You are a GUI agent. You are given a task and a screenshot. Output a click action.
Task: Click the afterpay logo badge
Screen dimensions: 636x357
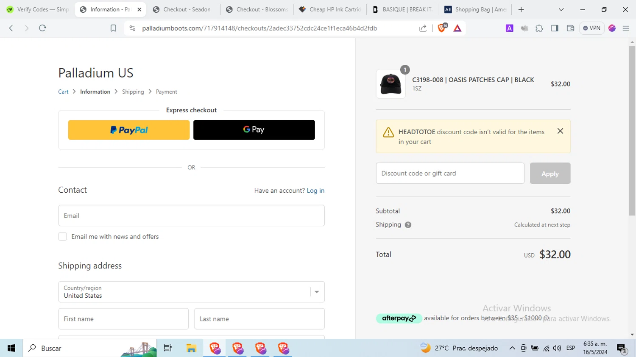pyautogui.click(x=399, y=318)
